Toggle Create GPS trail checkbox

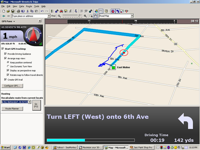(x=6, y=79)
